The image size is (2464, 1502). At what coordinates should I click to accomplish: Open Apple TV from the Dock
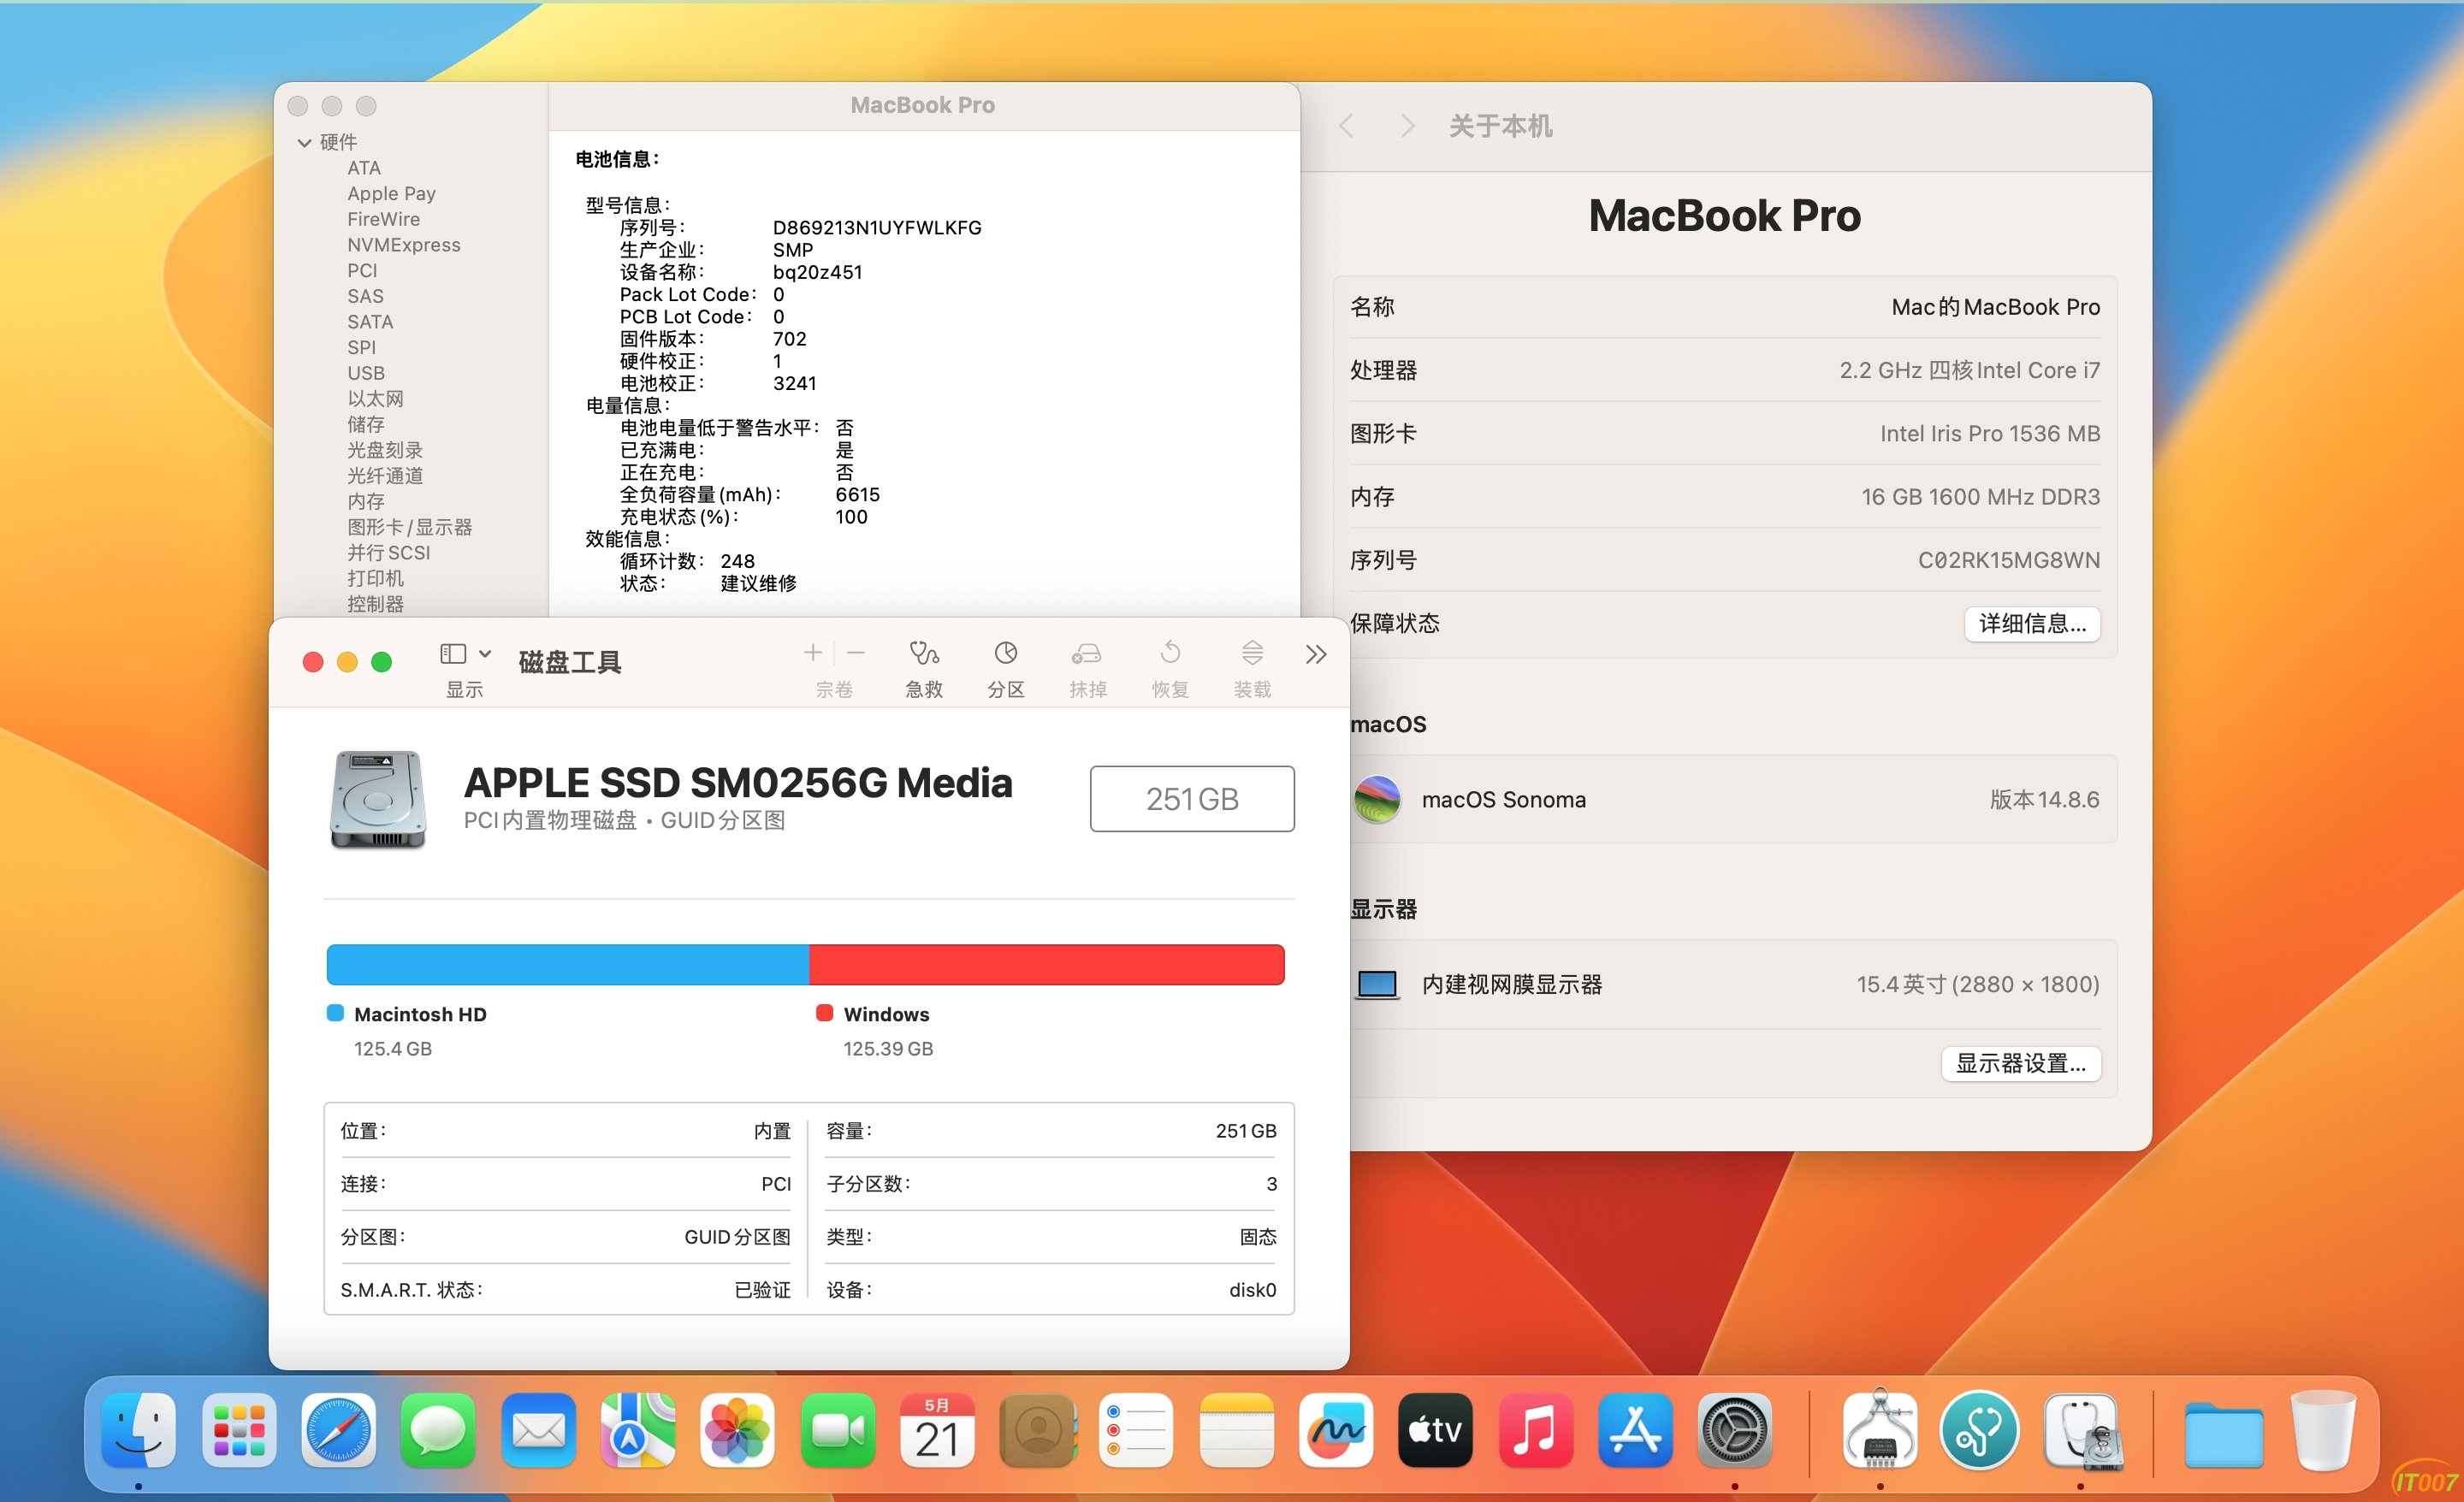(x=1435, y=1430)
